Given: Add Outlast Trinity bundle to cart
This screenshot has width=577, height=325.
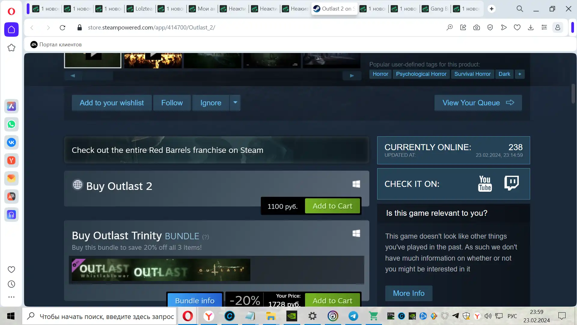Looking at the screenshot, I should point(332,300).
